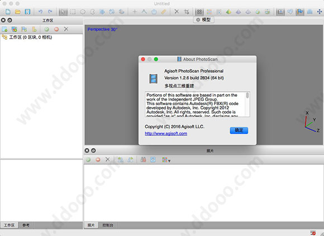Click the New document icon in main toolbar
Image resolution: width=324 pixels, height=236 pixels.
pos(8,12)
